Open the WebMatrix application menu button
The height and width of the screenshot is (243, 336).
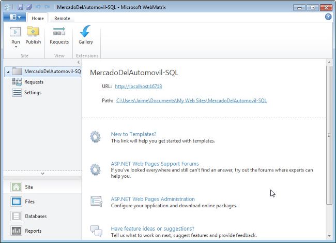14,17
